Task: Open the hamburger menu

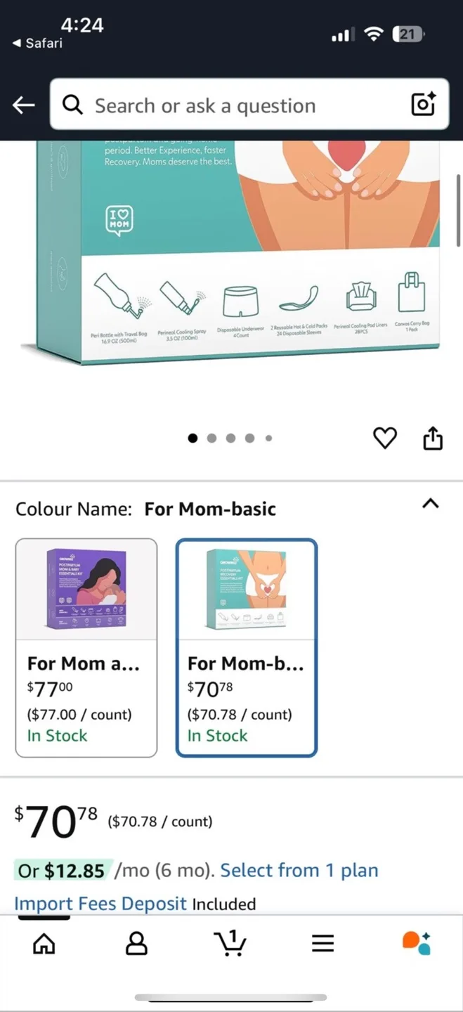Action: [322, 944]
